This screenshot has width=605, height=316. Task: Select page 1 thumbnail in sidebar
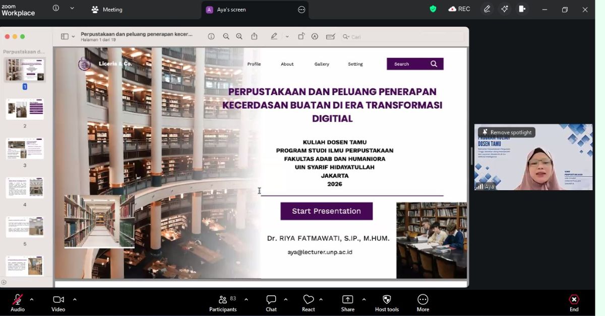coord(25,70)
